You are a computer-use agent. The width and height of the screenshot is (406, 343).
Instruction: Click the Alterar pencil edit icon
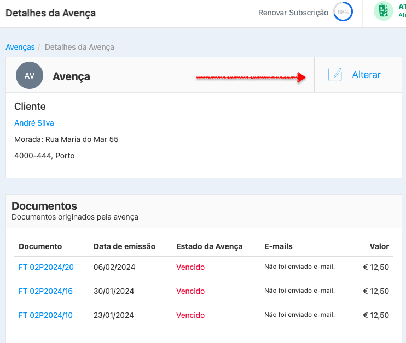(335, 75)
